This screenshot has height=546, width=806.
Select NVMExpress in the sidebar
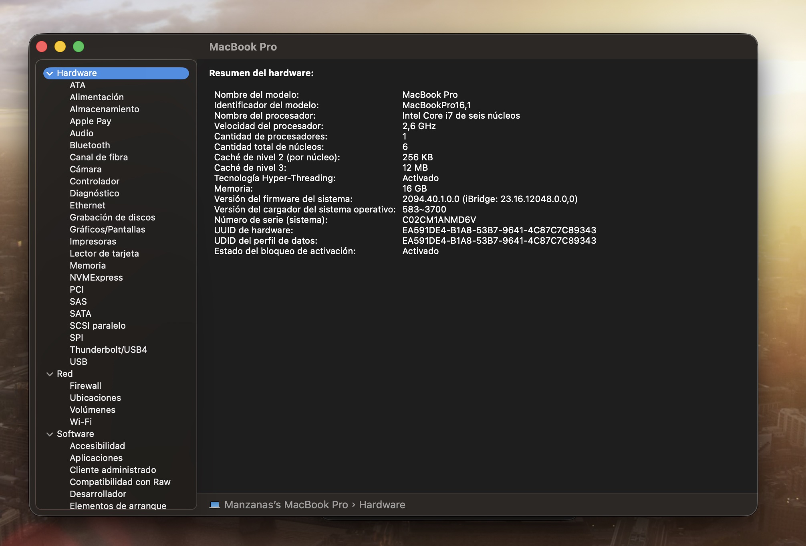(96, 277)
